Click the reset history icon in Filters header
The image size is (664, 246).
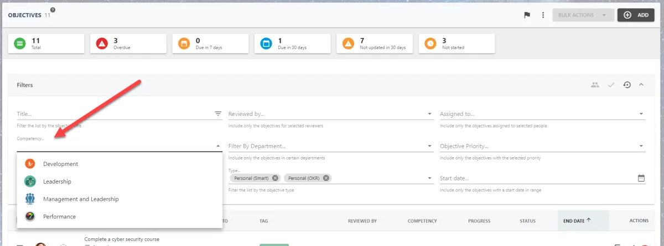[627, 85]
